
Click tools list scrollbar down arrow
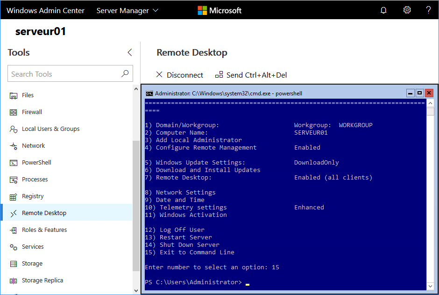point(136,290)
